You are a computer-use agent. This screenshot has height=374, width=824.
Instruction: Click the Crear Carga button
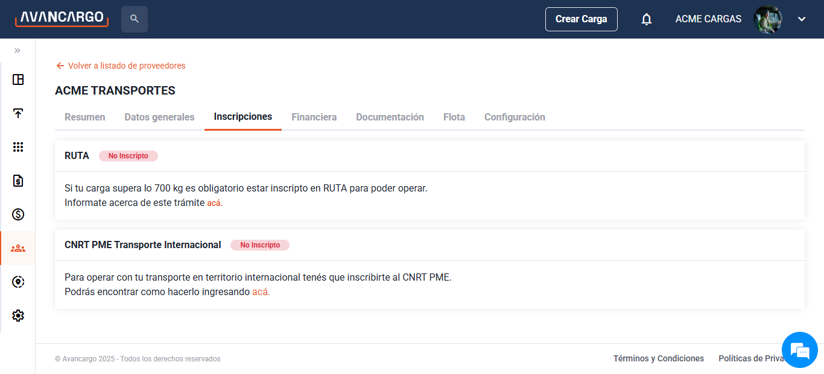[581, 19]
